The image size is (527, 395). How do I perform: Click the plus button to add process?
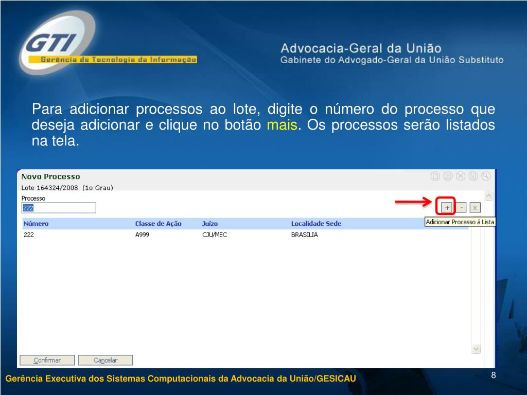[x=447, y=208]
